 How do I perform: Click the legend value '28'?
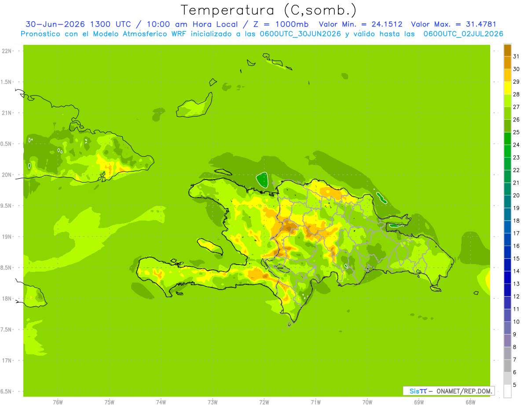[x=516, y=94]
